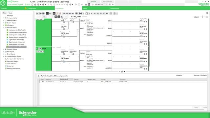The height and width of the screenshot is (118, 210).
Task: Click the dark IL/LD view icon
Action: pos(47,13)
